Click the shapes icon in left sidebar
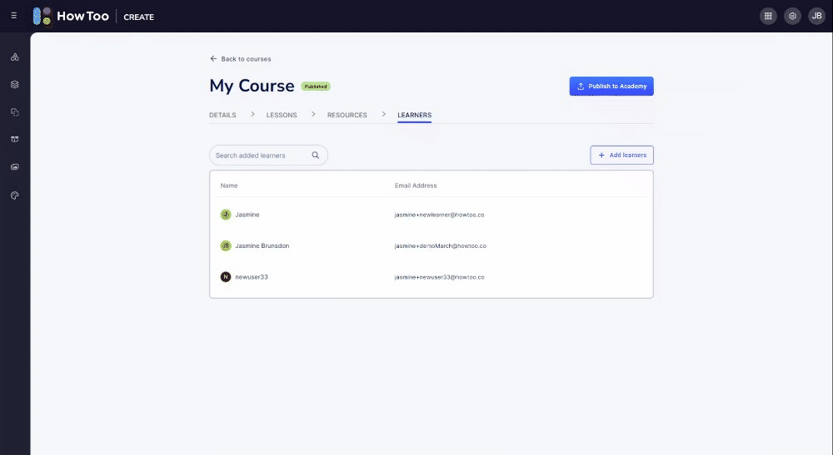Image resolution: width=833 pixels, height=455 pixels. pyautogui.click(x=14, y=57)
